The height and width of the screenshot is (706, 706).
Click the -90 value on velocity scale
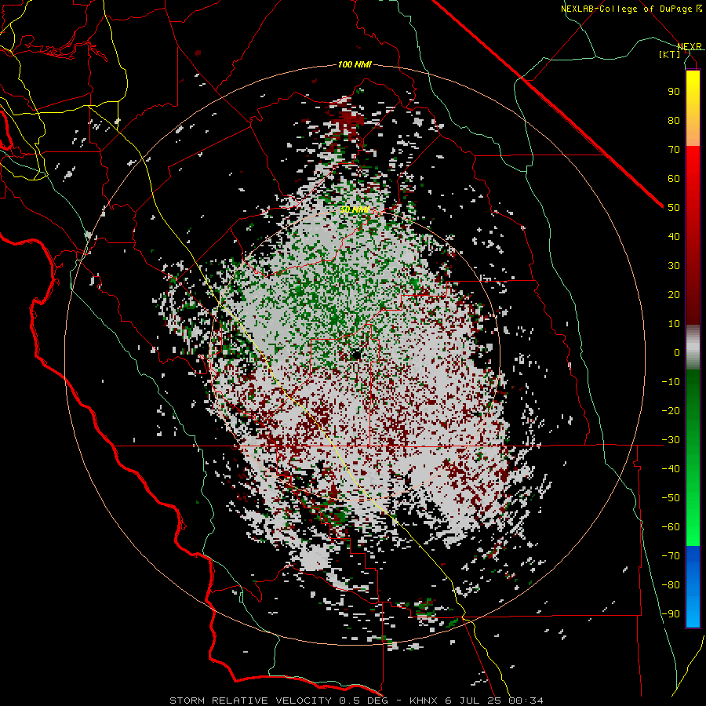(671, 614)
